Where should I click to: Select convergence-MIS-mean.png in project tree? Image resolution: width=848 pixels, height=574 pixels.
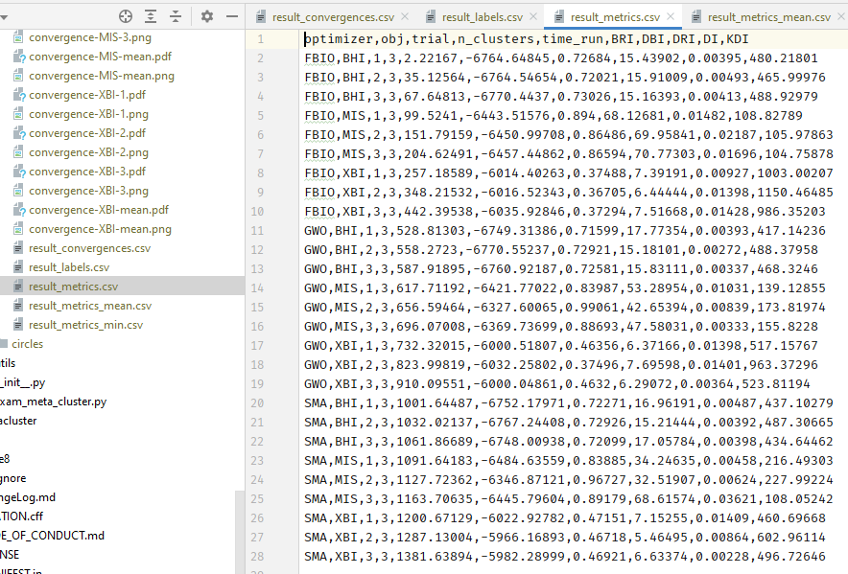(101, 76)
